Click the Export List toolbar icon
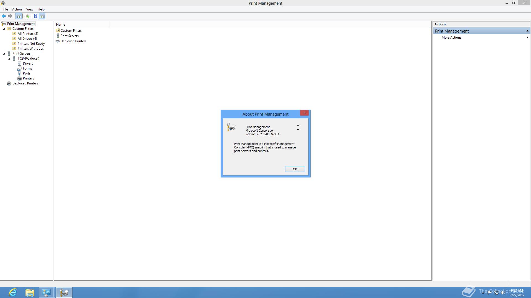This screenshot has height=298, width=531. click(27, 16)
